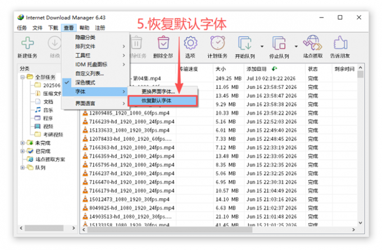Viewport: 382px width, 250px height.
Task: Expand the Finished (已完成) tree node
Action: (22, 151)
